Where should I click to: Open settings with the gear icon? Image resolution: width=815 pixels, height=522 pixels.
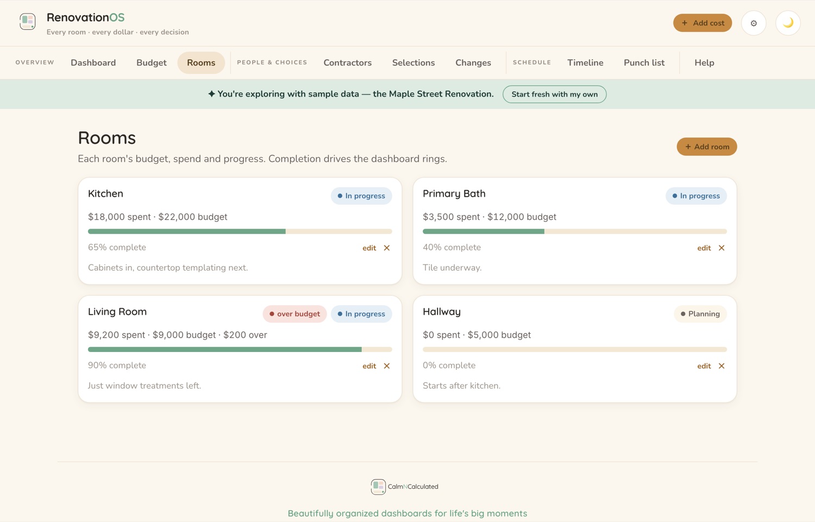[754, 23]
